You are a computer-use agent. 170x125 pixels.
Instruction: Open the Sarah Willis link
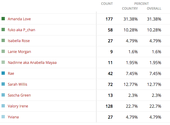point(17,84)
